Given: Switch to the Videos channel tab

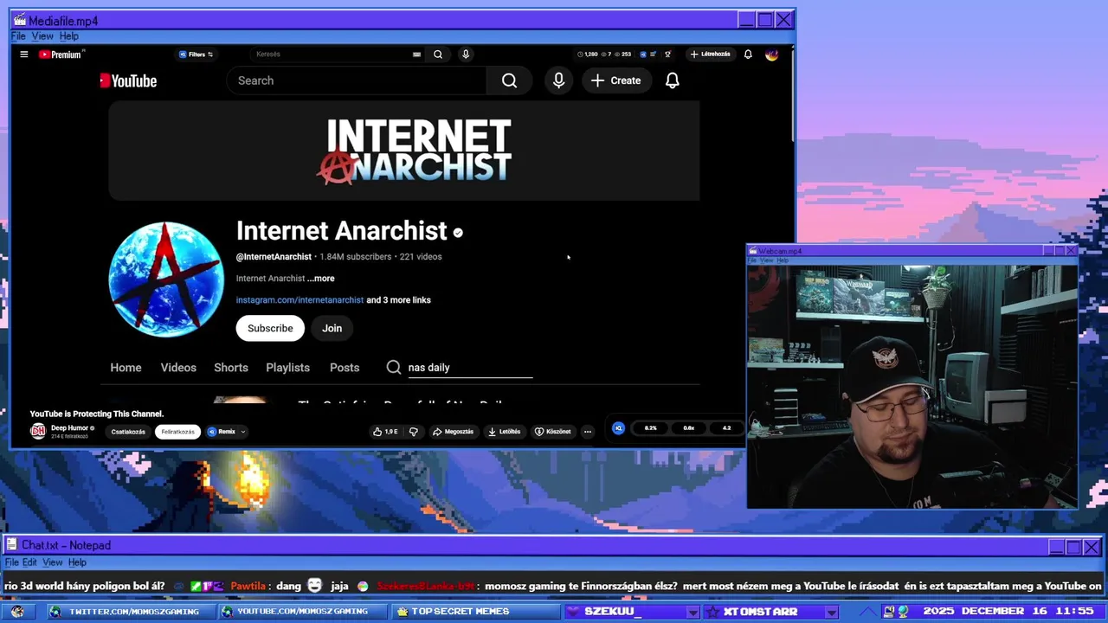Looking at the screenshot, I should pos(178,368).
